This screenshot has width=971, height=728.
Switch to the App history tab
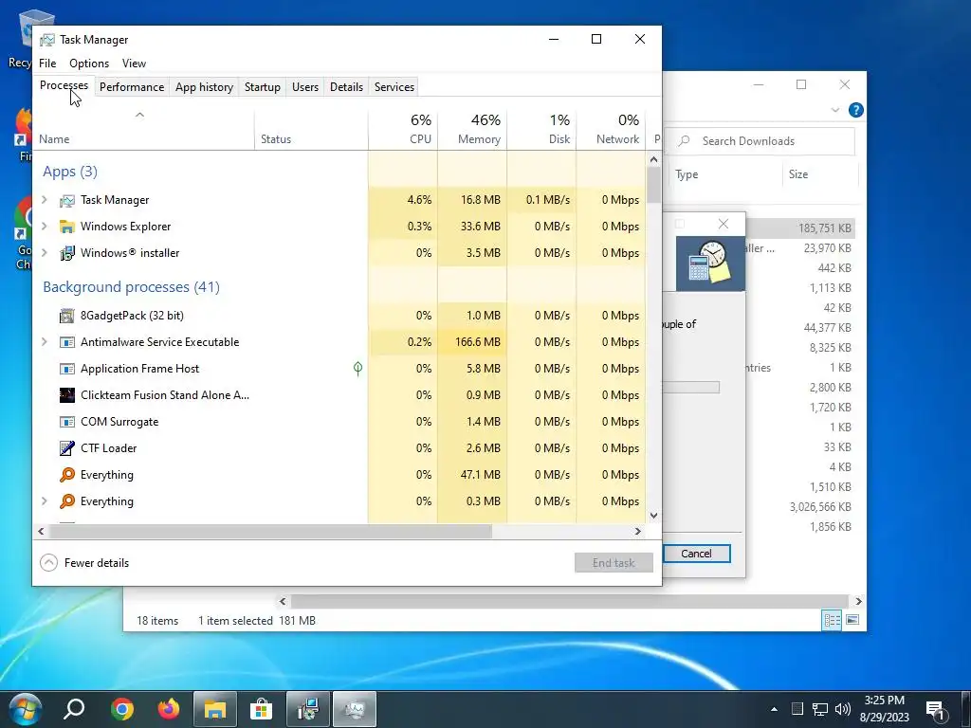205,87
